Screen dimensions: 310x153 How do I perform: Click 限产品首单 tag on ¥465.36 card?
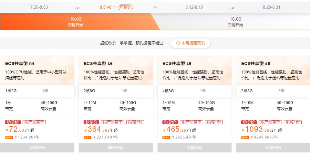[x=191, y=122]
